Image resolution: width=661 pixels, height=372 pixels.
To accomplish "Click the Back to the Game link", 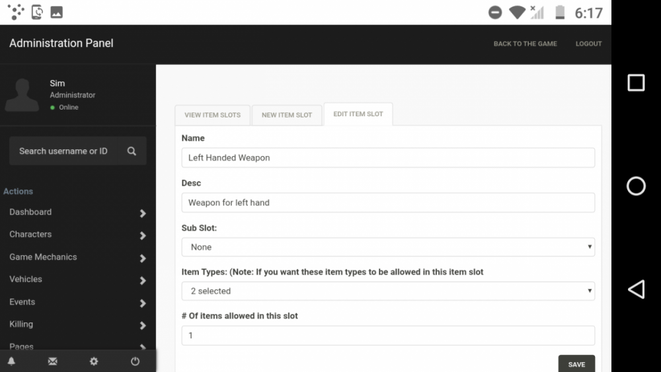I will pos(525,44).
